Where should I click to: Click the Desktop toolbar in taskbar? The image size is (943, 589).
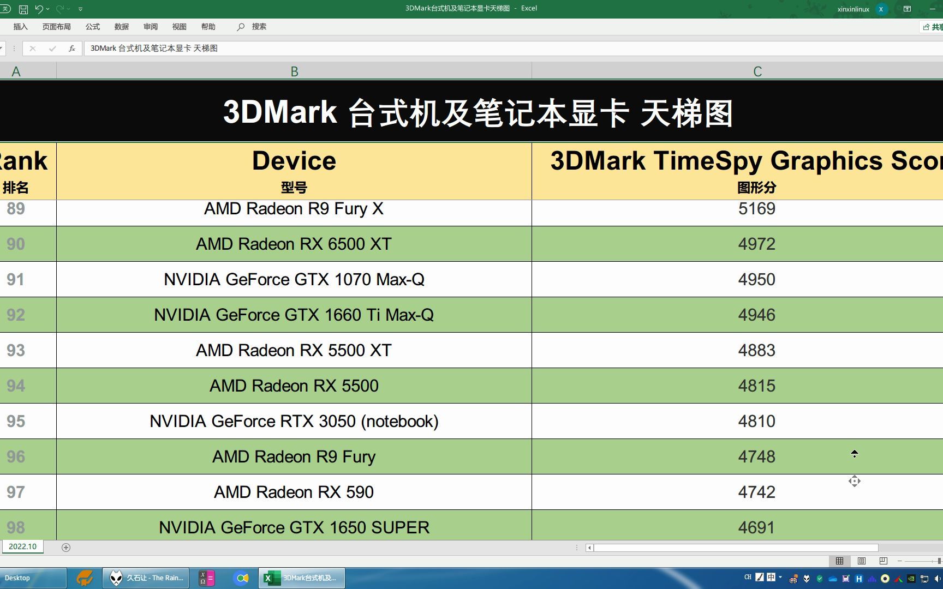pyautogui.click(x=33, y=578)
